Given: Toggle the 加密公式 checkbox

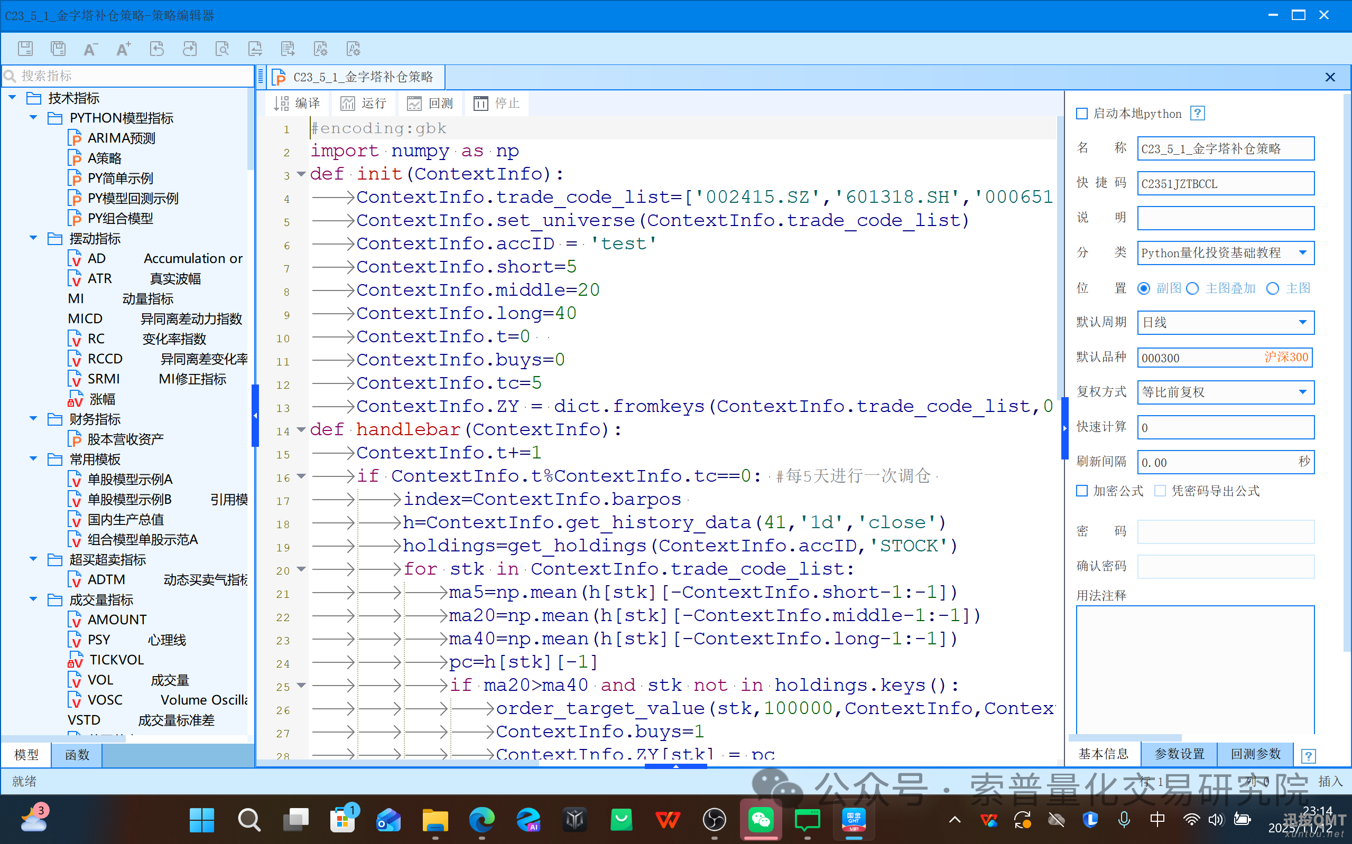Looking at the screenshot, I should coord(1082,491).
